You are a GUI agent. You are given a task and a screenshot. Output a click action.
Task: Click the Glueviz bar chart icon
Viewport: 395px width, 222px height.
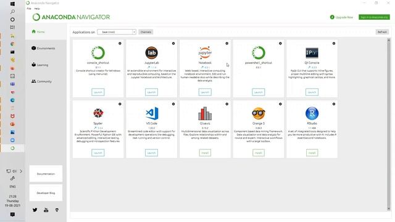(205, 113)
